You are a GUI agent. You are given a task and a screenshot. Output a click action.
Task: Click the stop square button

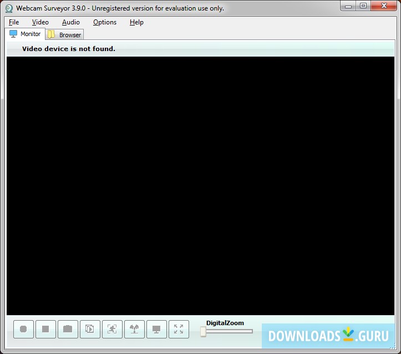point(45,329)
